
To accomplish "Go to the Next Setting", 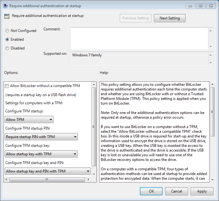I will 170,18.
